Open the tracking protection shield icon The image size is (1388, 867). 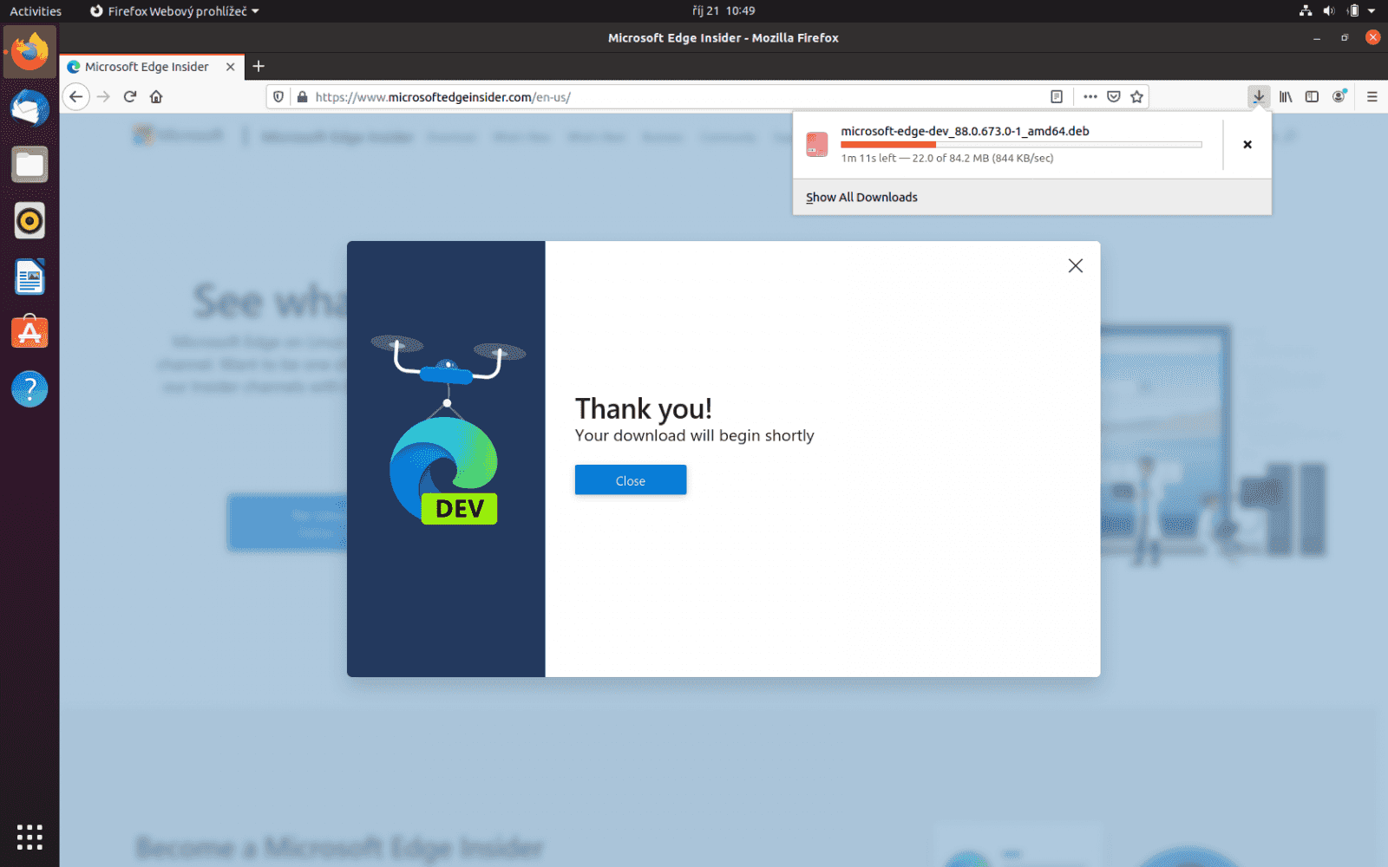point(277,96)
